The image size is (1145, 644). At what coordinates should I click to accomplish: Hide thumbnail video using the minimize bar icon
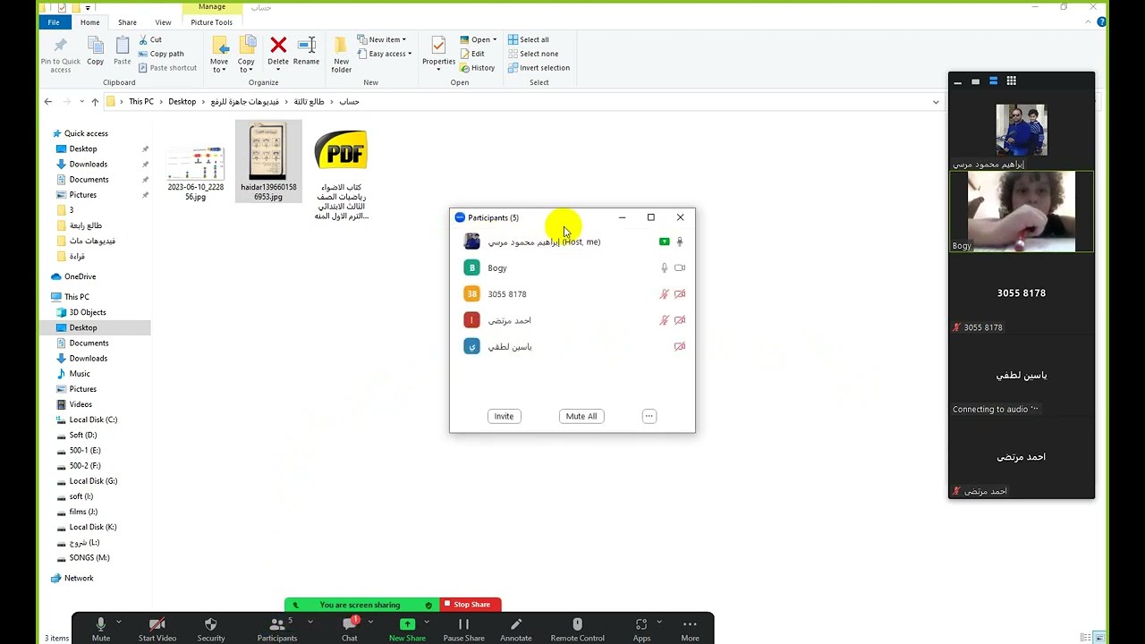click(x=958, y=82)
